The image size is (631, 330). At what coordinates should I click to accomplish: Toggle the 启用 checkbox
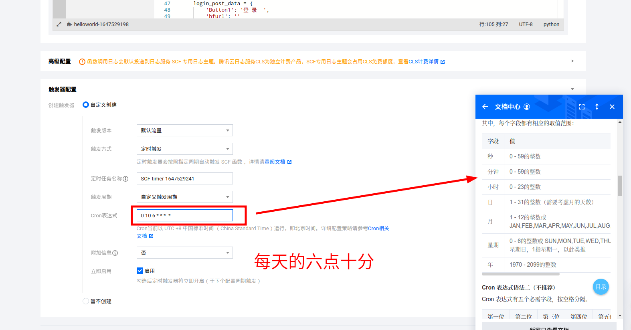click(140, 271)
